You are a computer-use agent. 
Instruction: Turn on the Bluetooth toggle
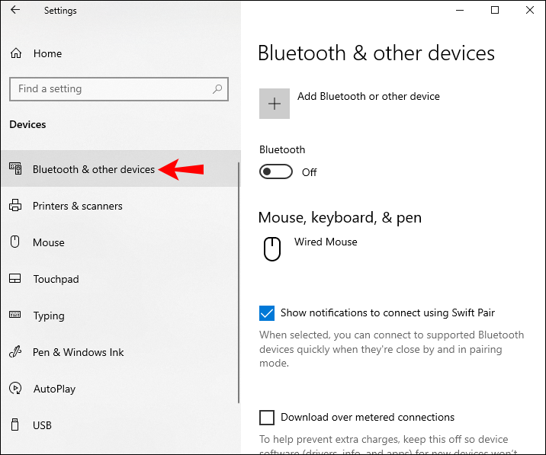[276, 172]
